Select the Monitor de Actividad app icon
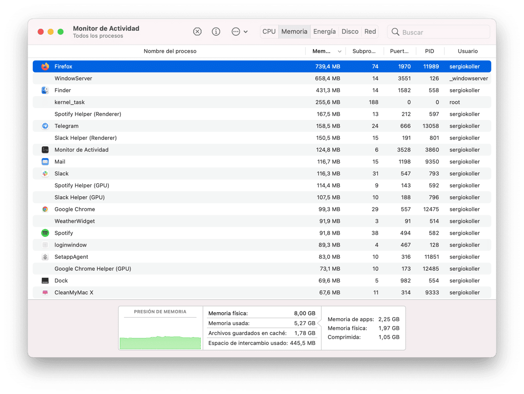 pos(45,150)
